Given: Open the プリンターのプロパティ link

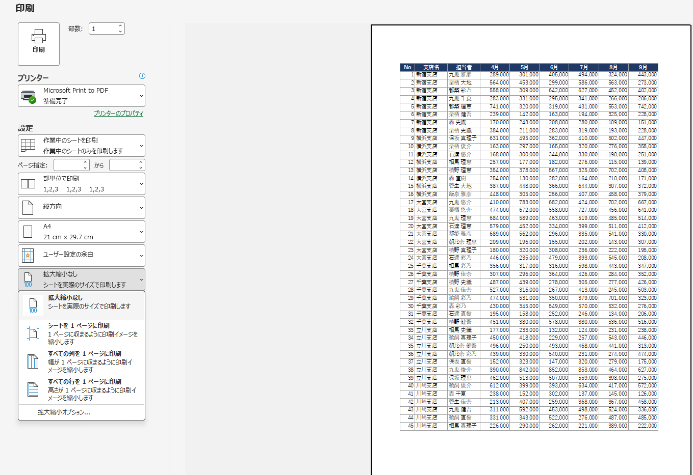Looking at the screenshot, I should pos(118,114).
